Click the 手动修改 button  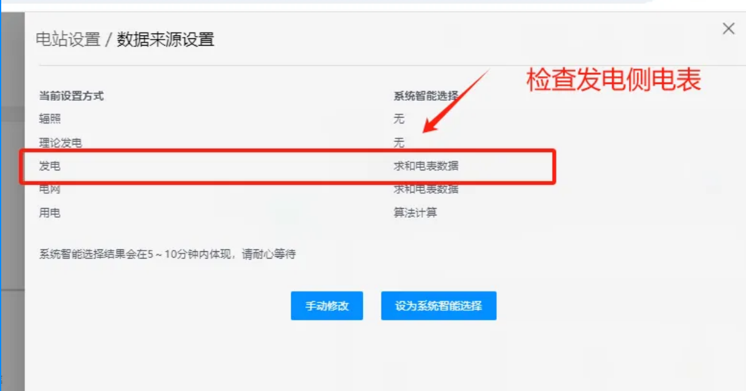click(x=327, y=306)
